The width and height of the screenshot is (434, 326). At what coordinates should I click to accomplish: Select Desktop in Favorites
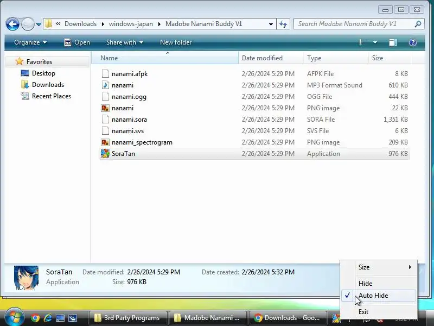tap(43, 73)
